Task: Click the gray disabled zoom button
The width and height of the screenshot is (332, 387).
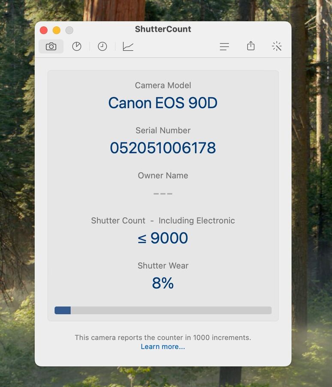Action: [x=69, y=30]
